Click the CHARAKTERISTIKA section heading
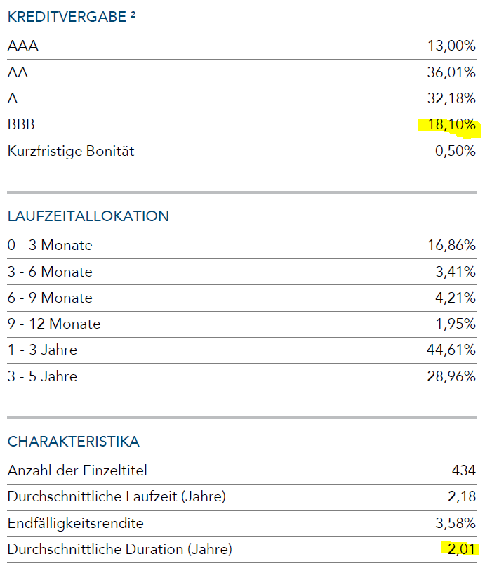 [74, 442]
